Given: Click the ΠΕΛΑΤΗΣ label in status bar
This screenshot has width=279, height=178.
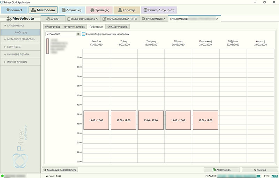Looking at the screenshot, I should (x=211, y=176).
